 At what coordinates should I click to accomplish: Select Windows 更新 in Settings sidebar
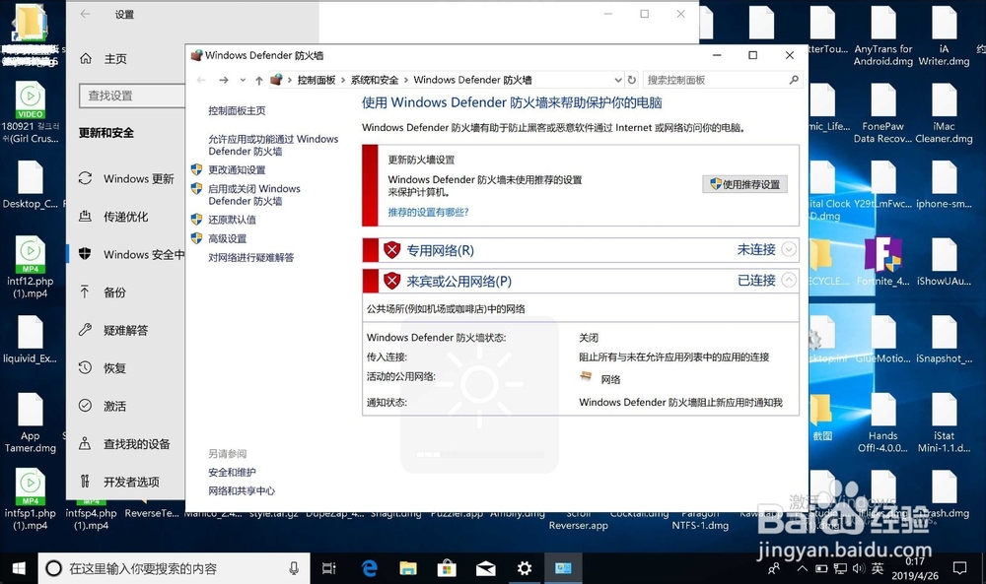[x=126, y=179]
